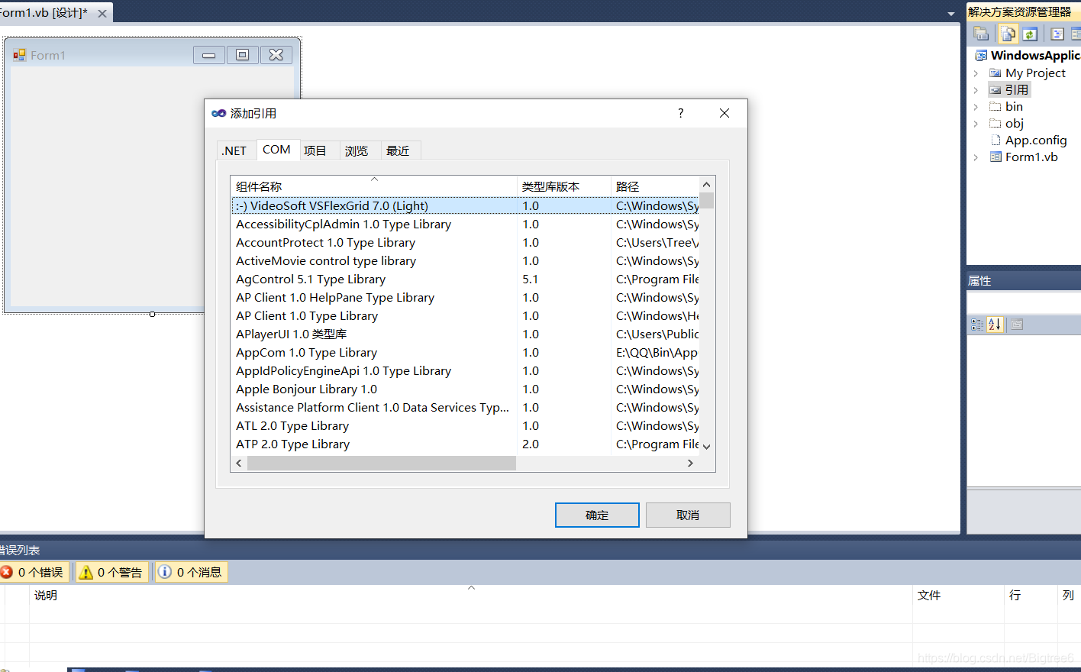Screen dimensions: 1081x672
Task: Sort error list by 说明 column
Action: click(x=471, y=595)
